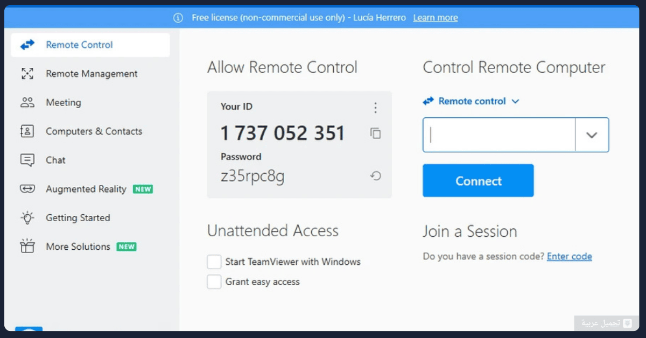Click the Getting Started lightbulb icon
The width and height of the screenshot is (646, 338).
click(27, 217)
